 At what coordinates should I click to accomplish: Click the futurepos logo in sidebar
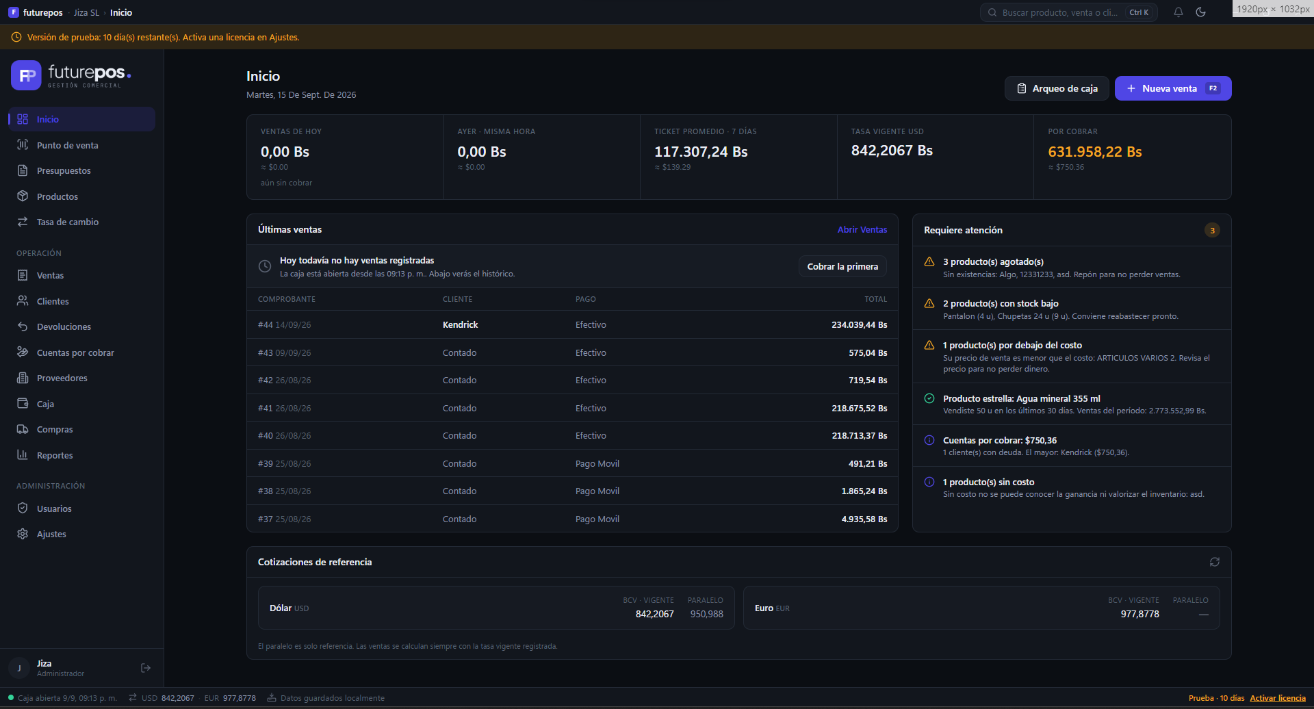(x=71, y=75)
